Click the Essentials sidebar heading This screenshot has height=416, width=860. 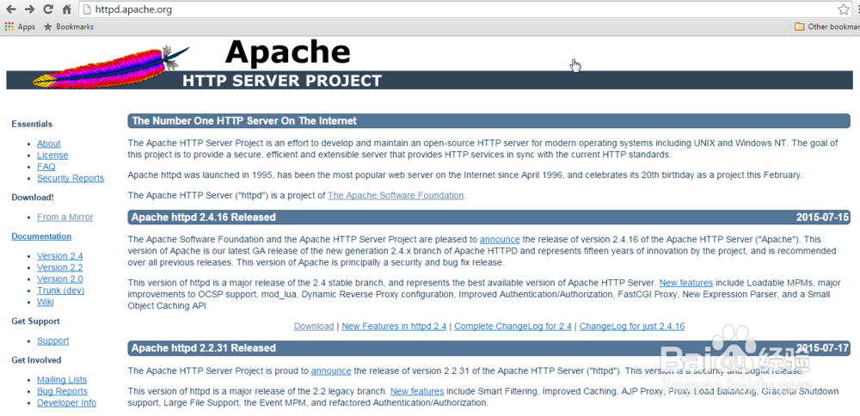[32, 124]
